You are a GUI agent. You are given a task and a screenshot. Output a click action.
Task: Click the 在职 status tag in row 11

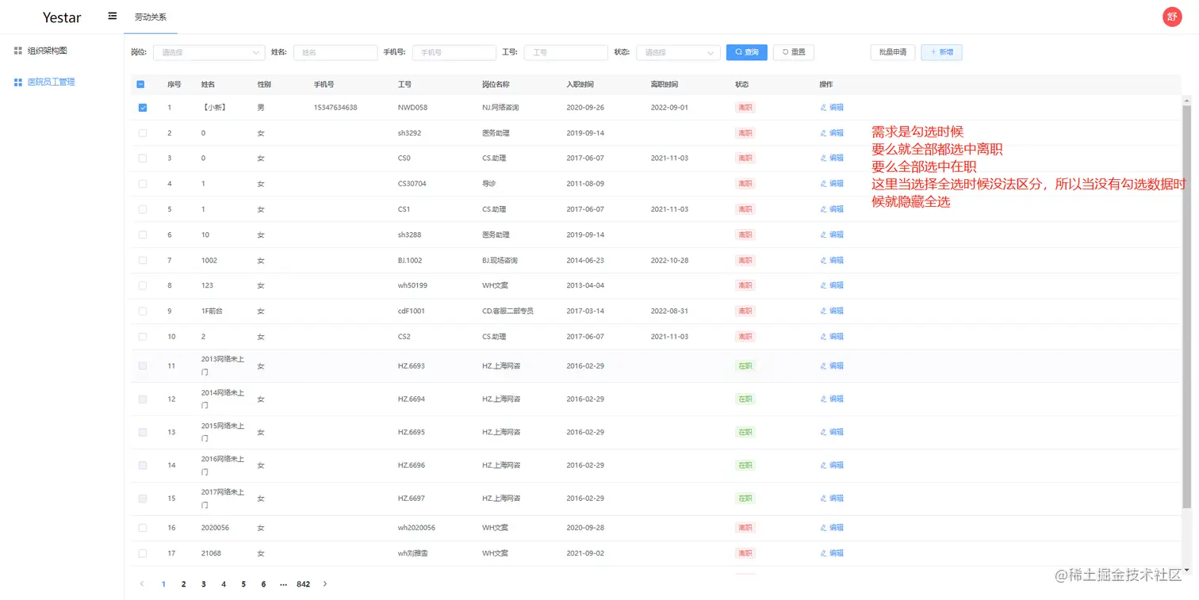click(745, 366)
